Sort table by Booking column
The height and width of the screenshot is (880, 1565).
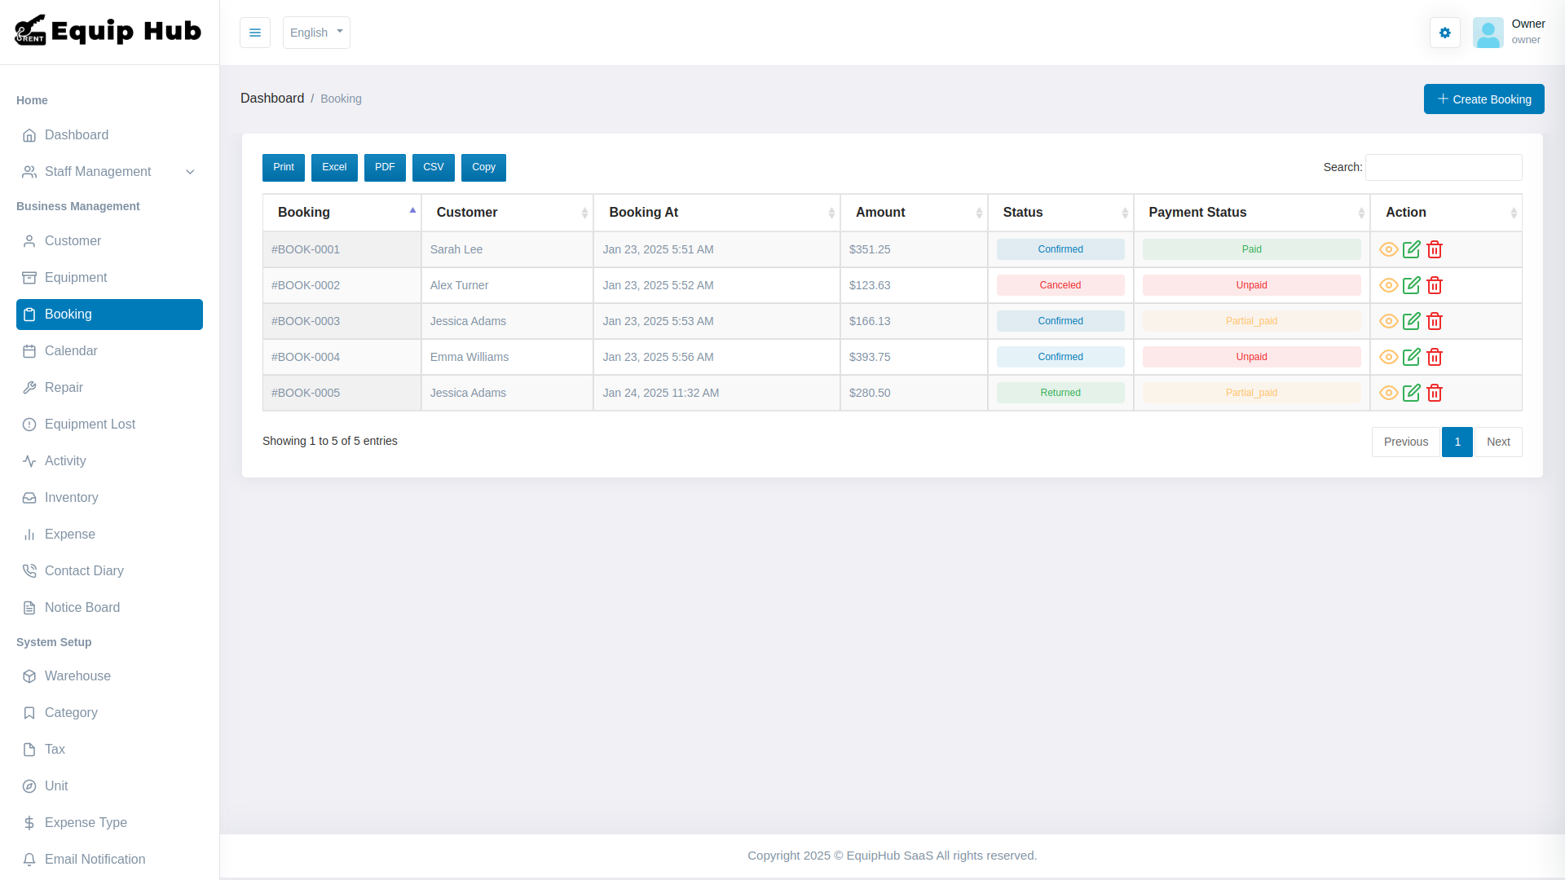(342, 213)
